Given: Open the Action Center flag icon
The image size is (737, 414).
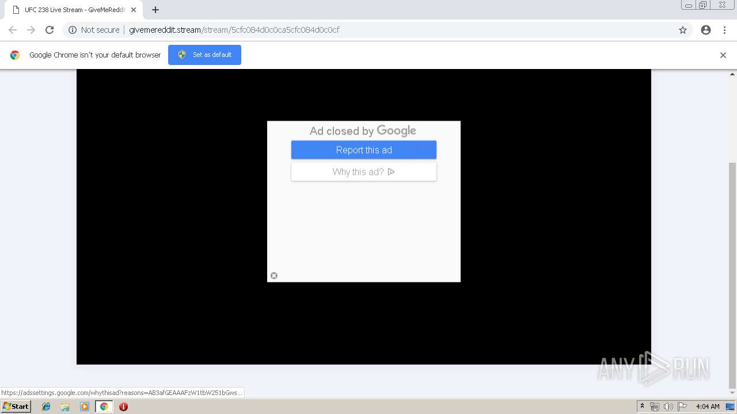Looking at the screenshot, I should click(x=682, y=407).
